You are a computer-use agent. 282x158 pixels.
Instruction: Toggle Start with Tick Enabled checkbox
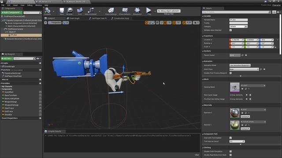tap(230, 138)
